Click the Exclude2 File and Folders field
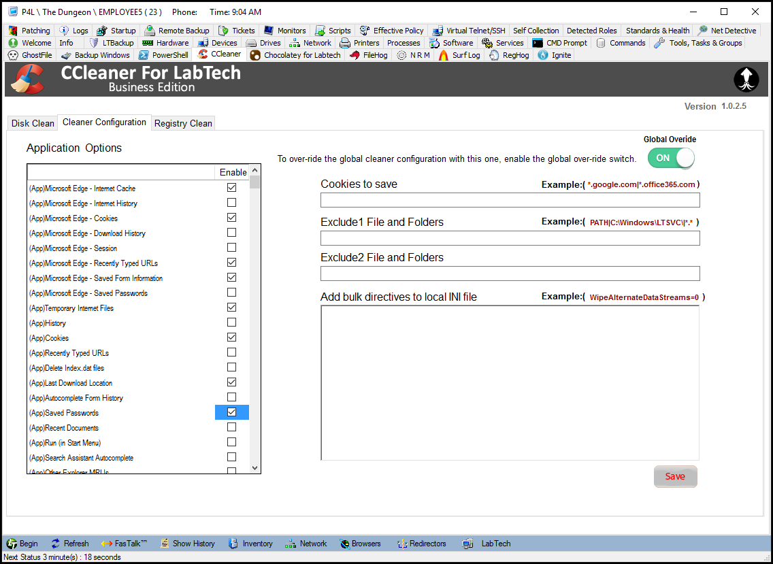 tap(510, 273)
